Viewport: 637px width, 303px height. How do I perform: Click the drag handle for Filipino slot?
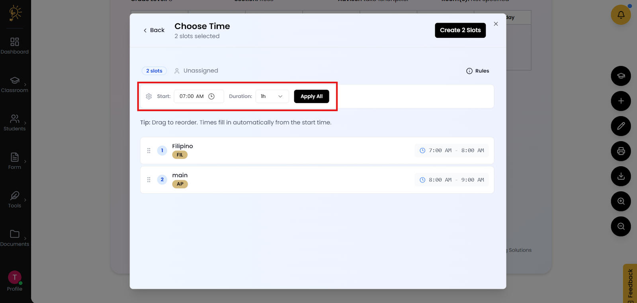point(149,151)
